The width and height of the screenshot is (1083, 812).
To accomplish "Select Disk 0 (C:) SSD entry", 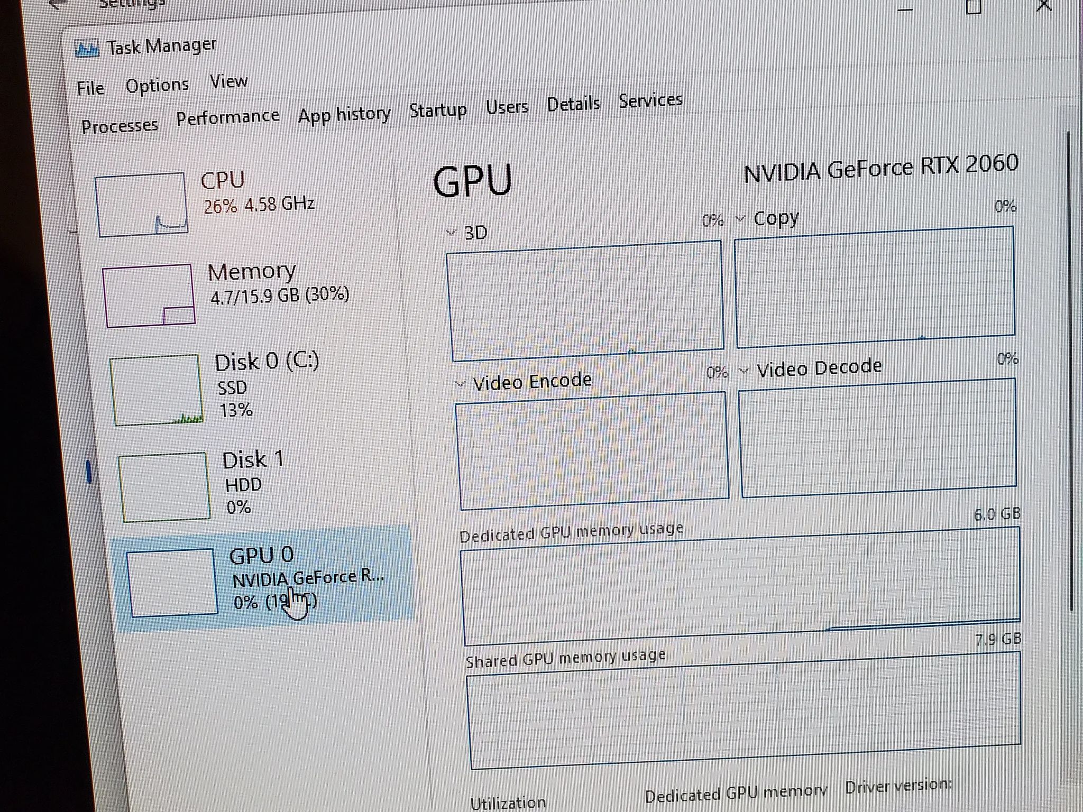I will [254, 389].
